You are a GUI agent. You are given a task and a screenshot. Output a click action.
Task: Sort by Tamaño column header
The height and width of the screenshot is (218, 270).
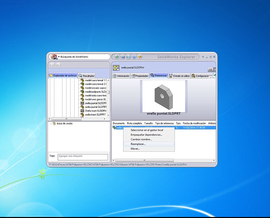[x=148, y=123]
